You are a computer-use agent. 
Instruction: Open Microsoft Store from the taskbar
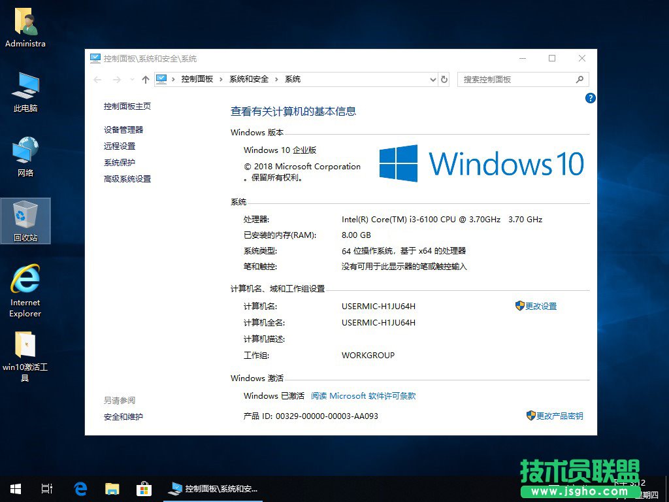144,488
